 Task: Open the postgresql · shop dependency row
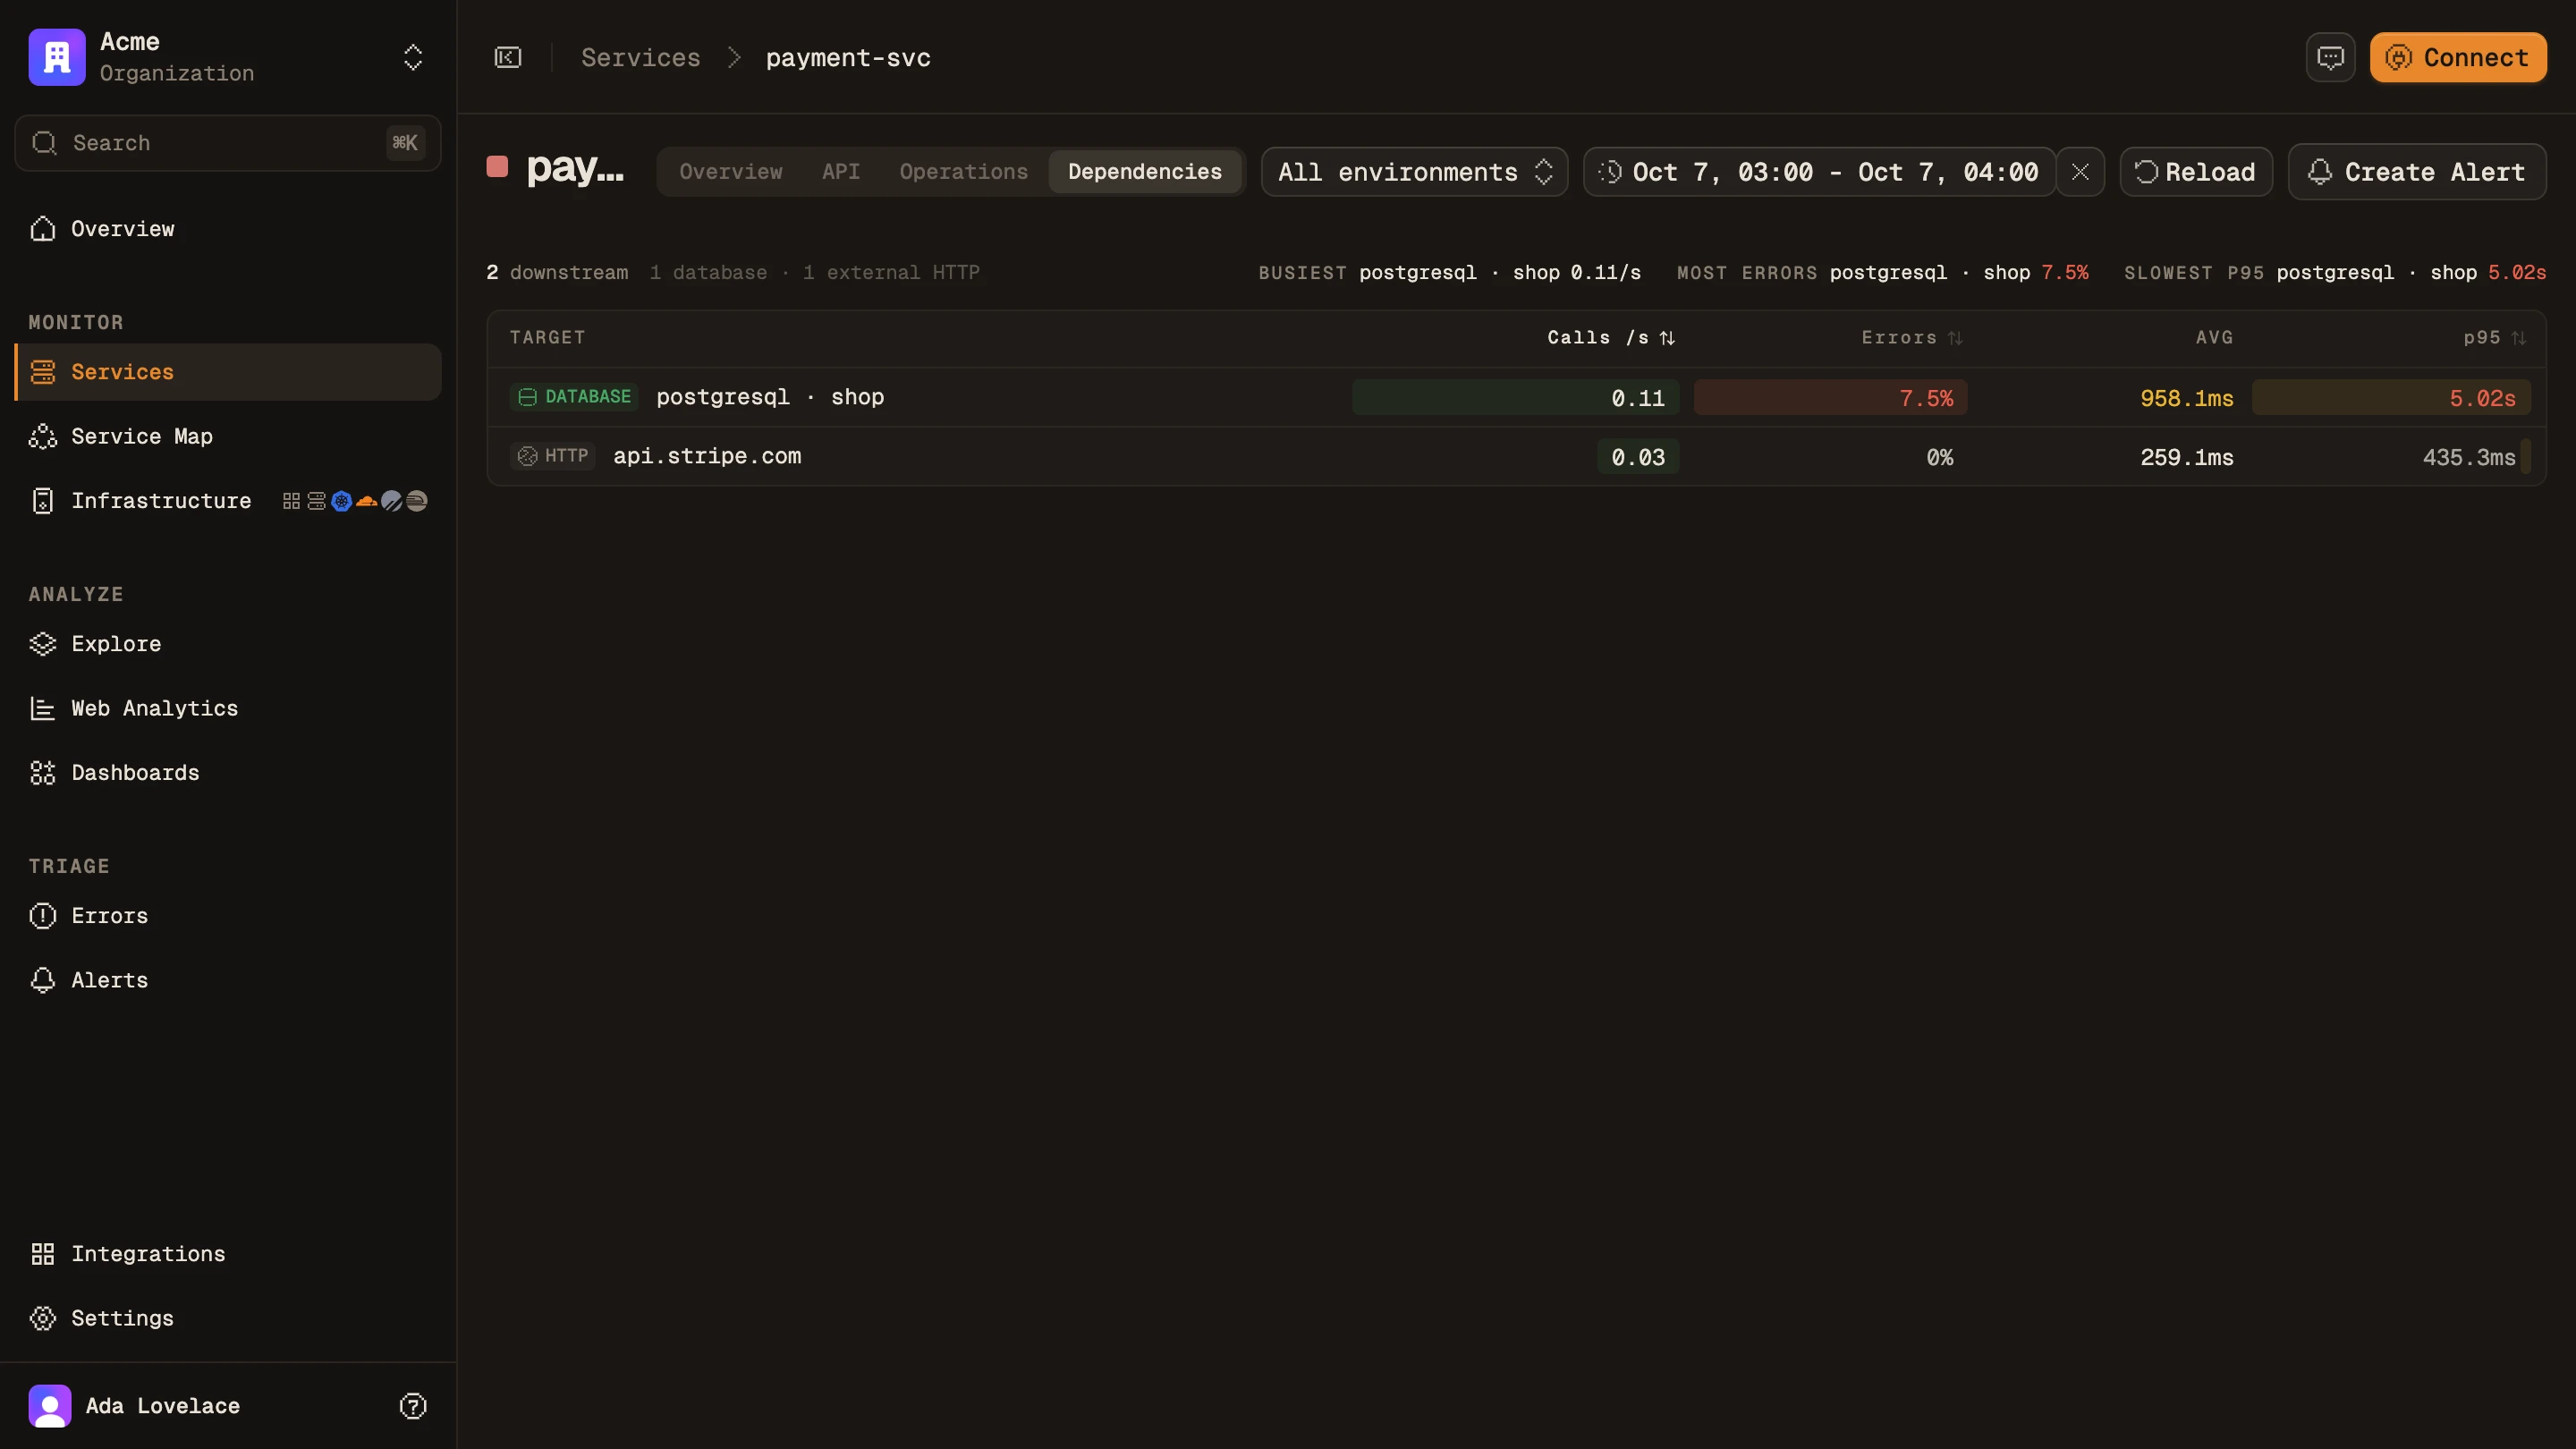click(x=1517, y=397)
